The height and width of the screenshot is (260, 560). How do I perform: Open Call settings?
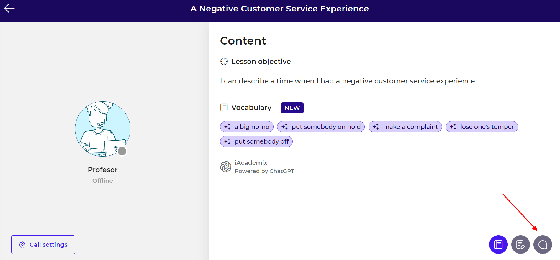click(43, 244)
